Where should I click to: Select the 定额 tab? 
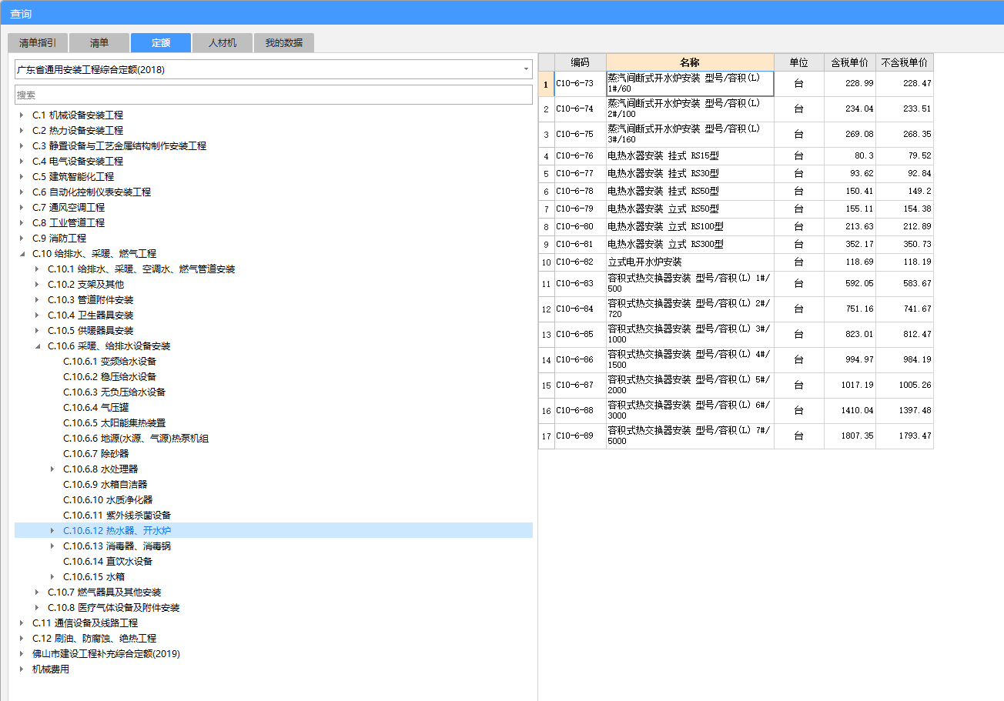coord(161,43)
